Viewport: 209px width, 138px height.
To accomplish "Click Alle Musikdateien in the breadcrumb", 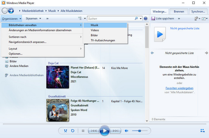I will point(71,11).
